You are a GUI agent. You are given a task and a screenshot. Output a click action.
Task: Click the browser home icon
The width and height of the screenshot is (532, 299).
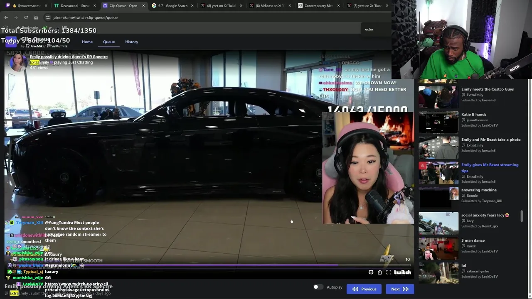tap(36, 17)
